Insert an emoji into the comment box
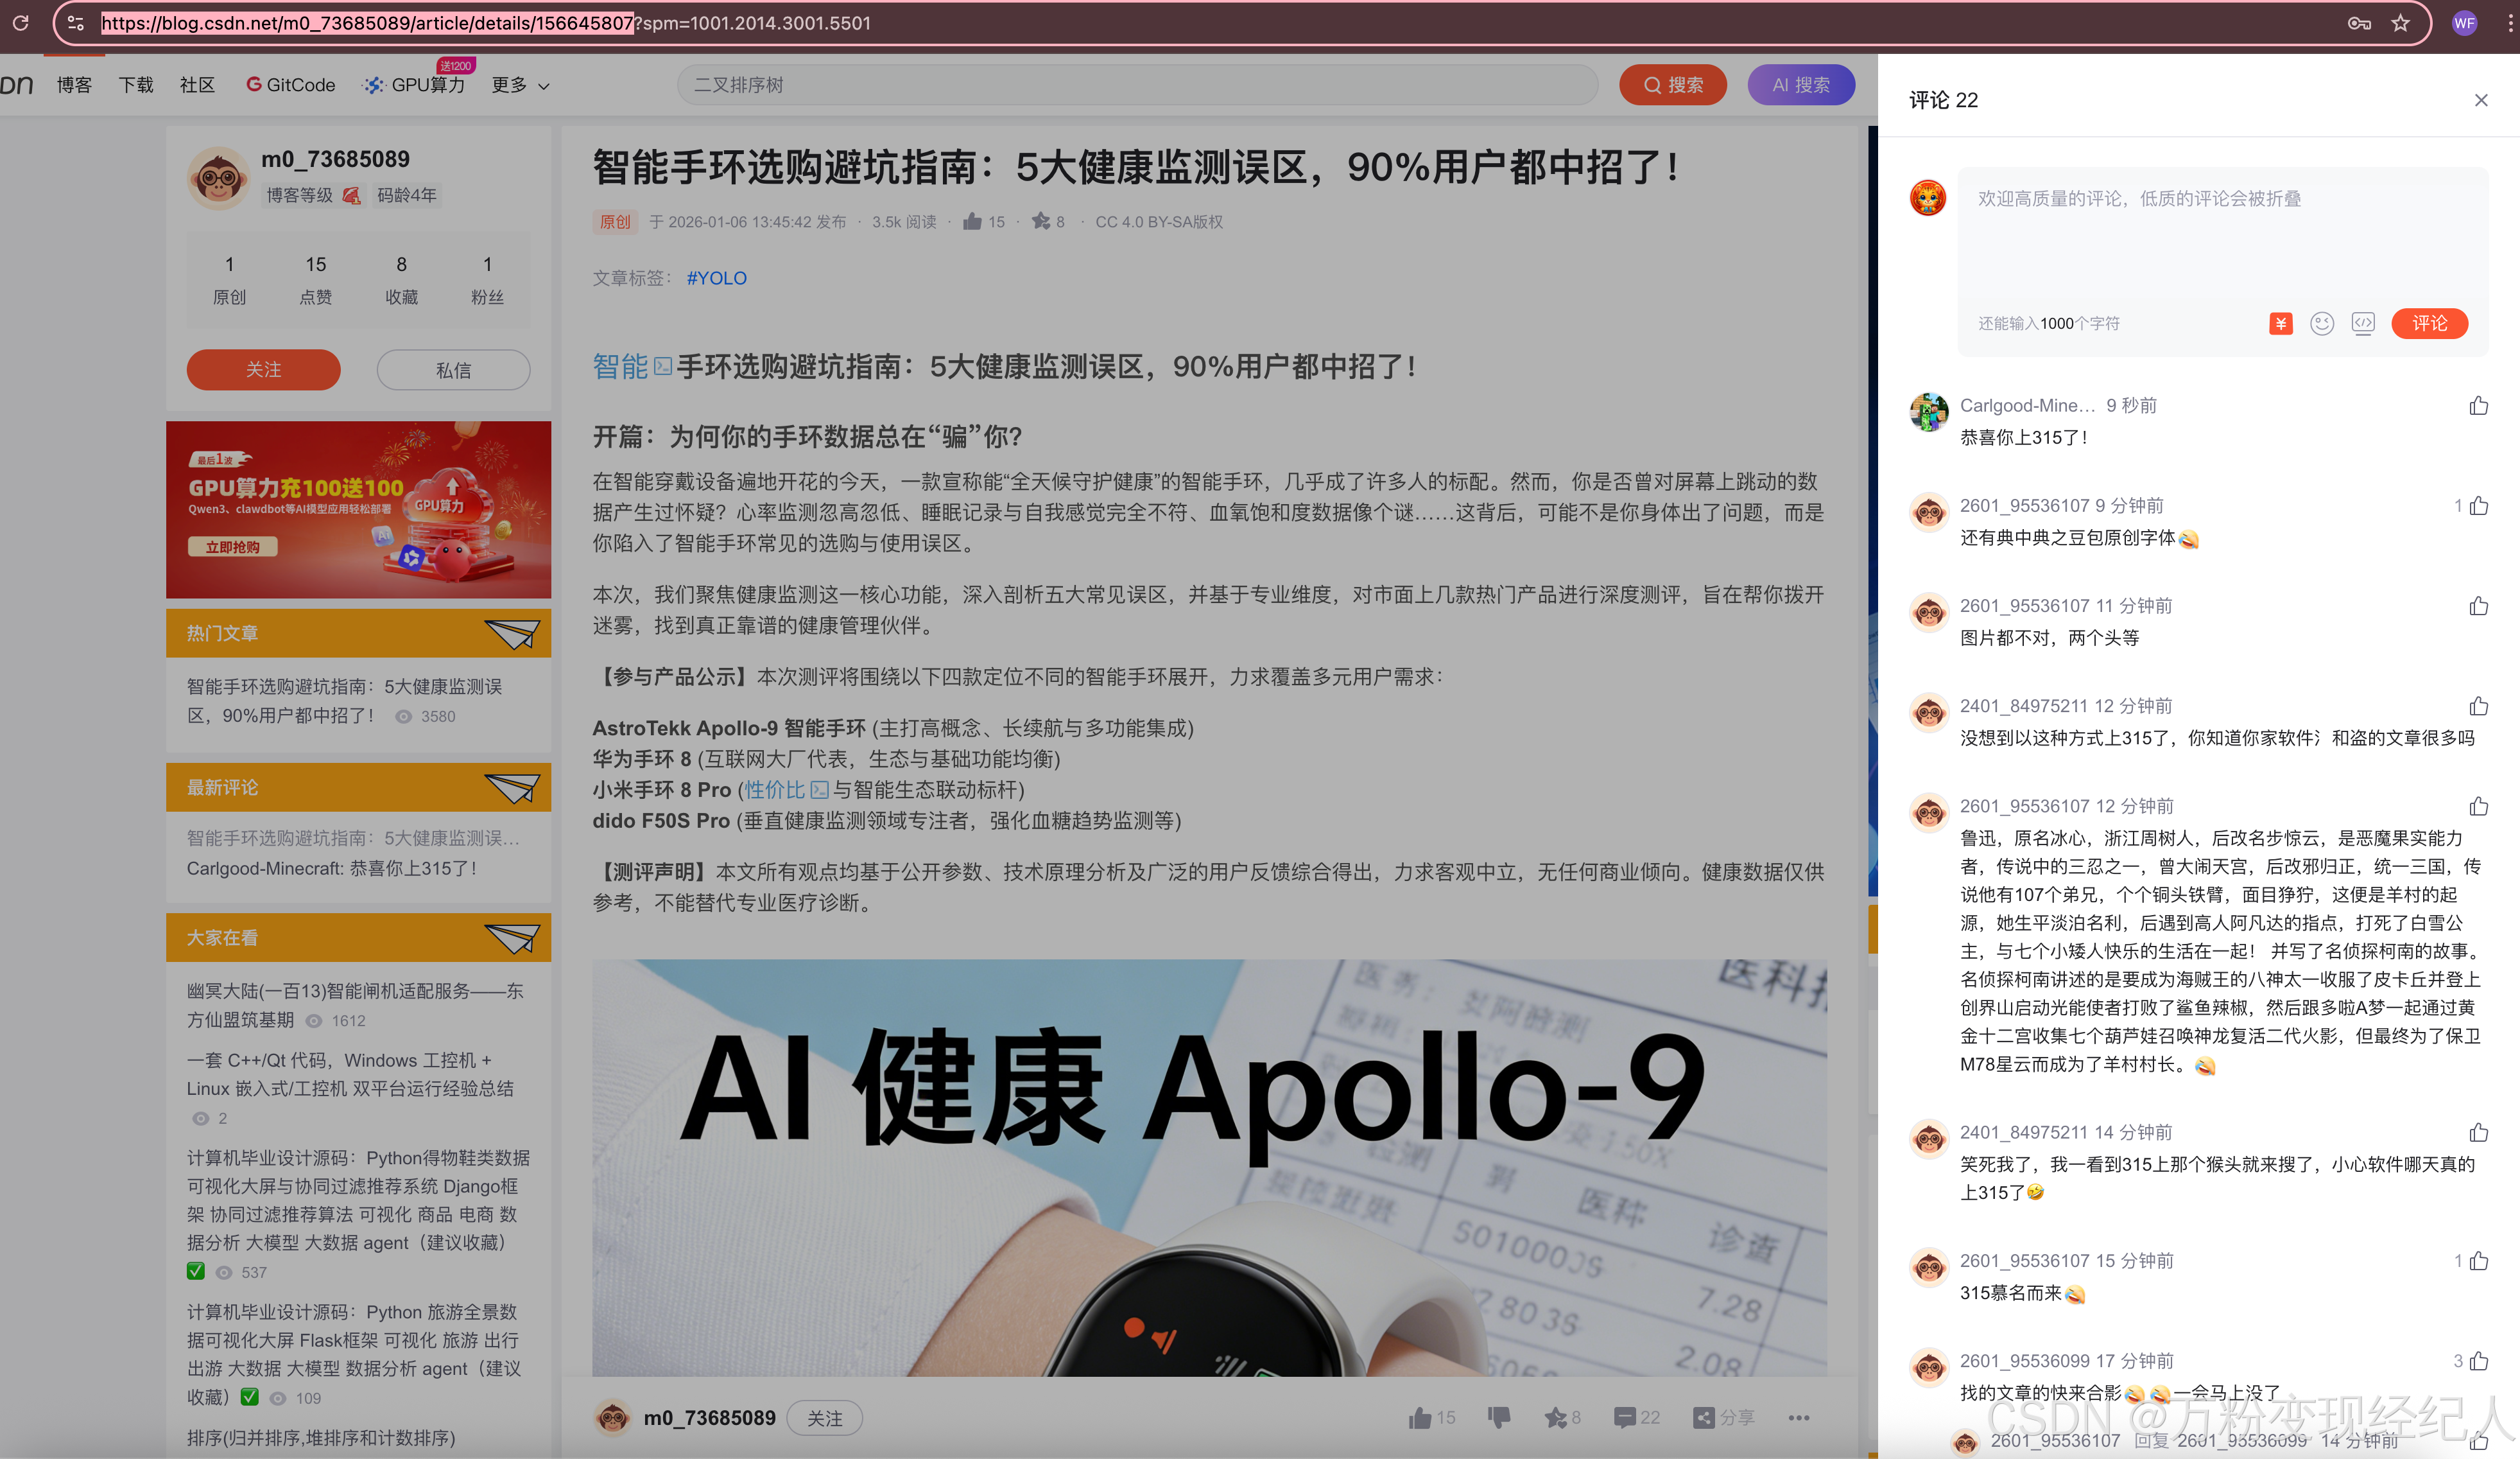This screenshot has height=1459, width=2520. [2322, 323]
